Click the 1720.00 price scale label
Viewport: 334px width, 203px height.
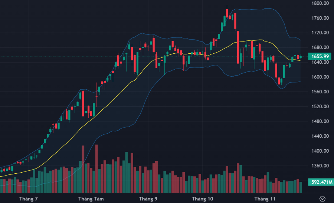click(320, 33)
